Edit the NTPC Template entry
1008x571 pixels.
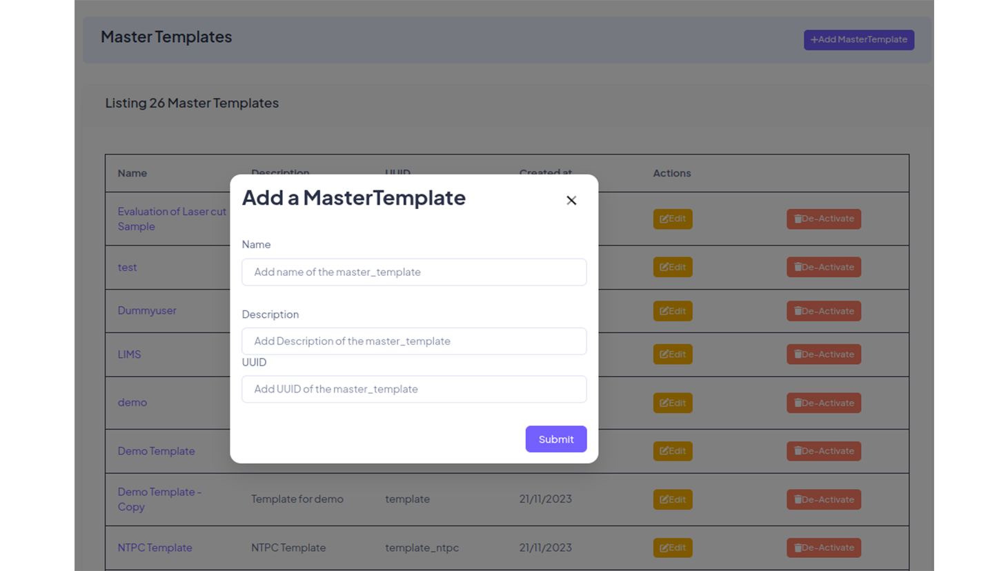point(672,548)
